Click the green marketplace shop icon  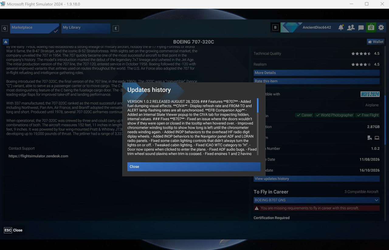tap(371, 27)
